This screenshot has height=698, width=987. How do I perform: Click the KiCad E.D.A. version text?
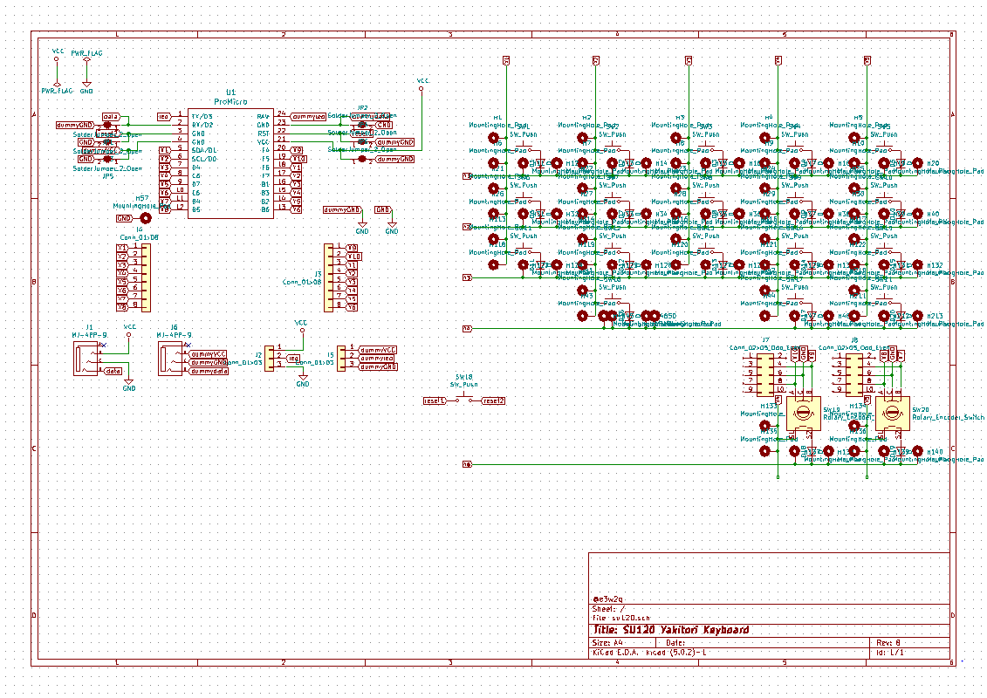point(649,653)
